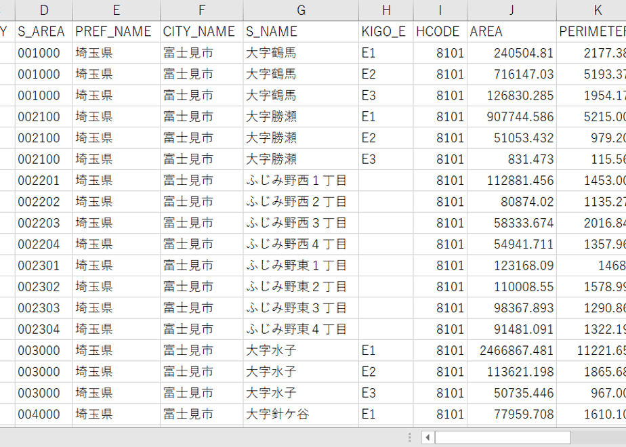The image size is (626, 447).
Task: Select cell with AREA value 58333.674
Action: [x=512, y=223]
